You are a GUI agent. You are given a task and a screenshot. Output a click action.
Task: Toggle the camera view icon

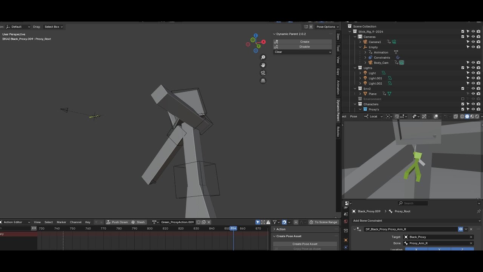point(263,73)
